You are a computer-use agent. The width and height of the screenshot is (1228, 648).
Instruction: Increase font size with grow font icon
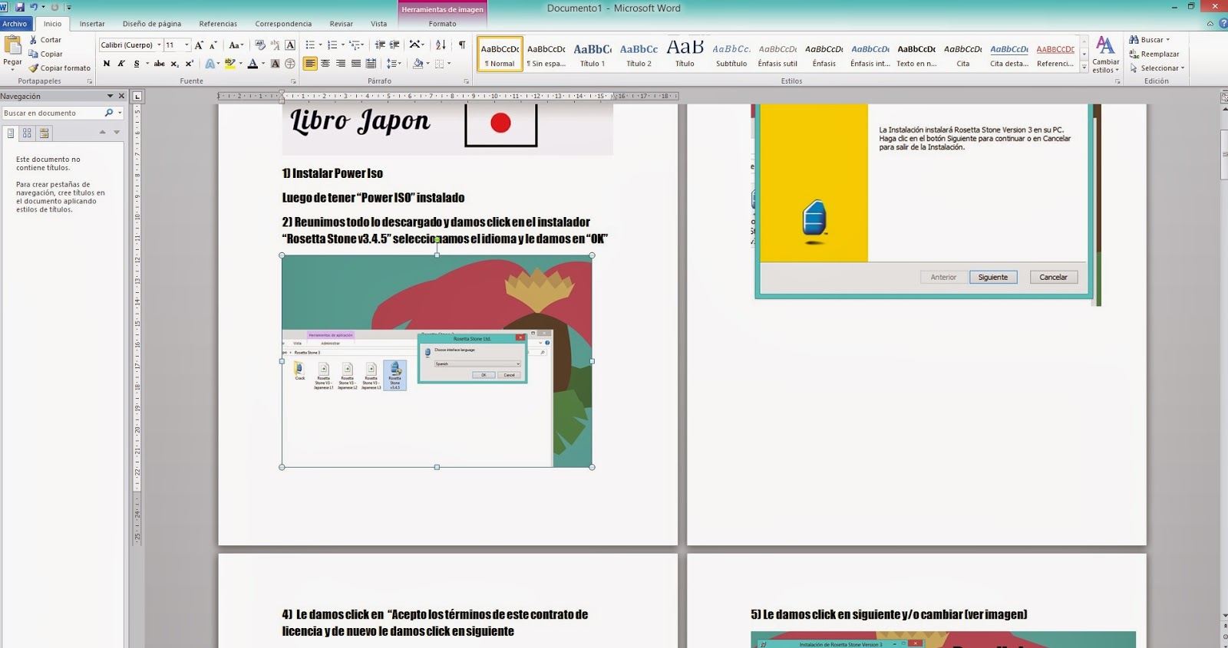[x=200, y=45]
